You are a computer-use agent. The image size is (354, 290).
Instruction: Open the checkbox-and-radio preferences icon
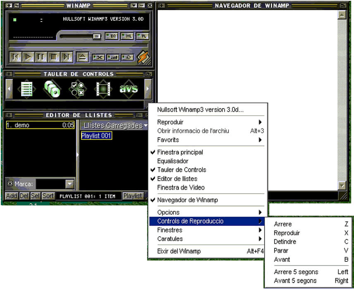coord(78,89)
